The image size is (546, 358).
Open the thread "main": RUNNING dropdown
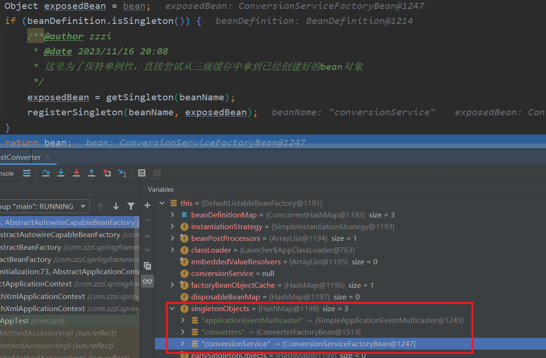coord(83,206)
